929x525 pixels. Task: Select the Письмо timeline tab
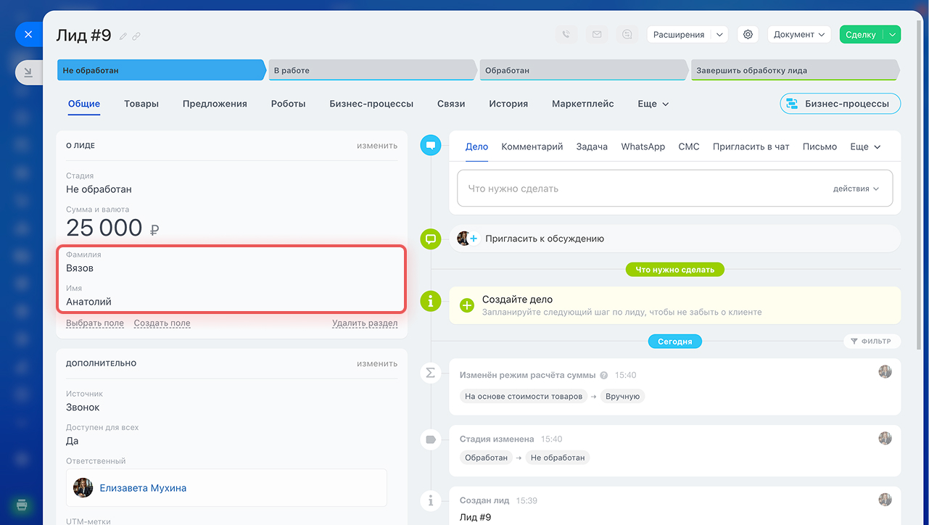(819, 146)
